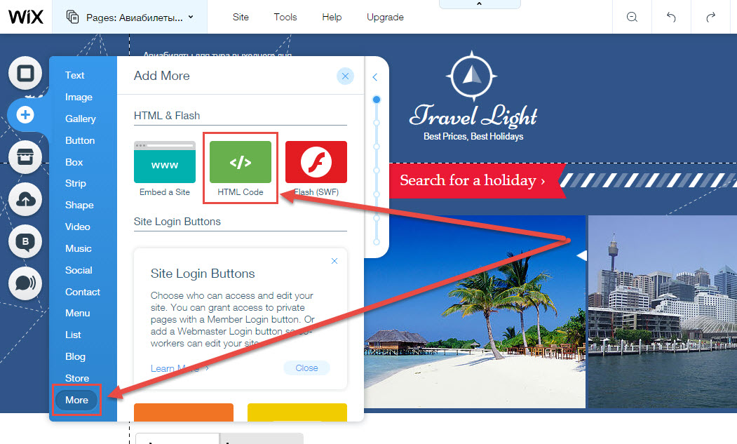Viewport: 737px width, 444px height.
Task: Open the Tools menu
Action: point(285,18)
